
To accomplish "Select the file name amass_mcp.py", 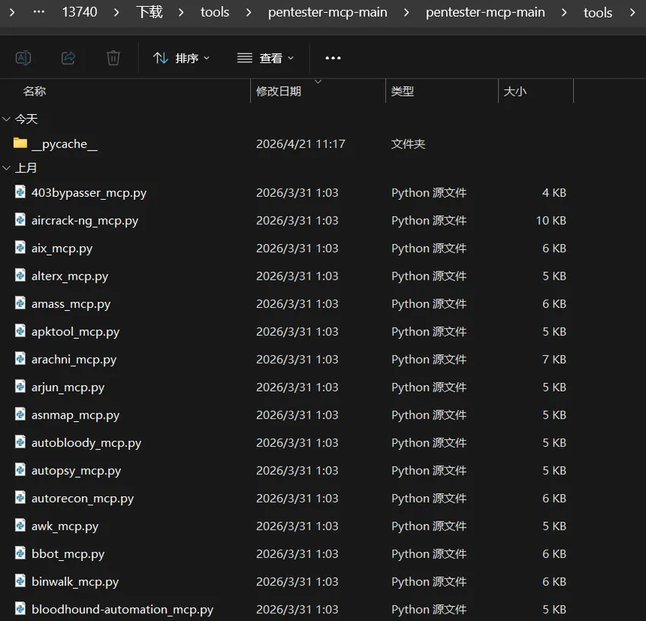I will (x=71, y=304).
